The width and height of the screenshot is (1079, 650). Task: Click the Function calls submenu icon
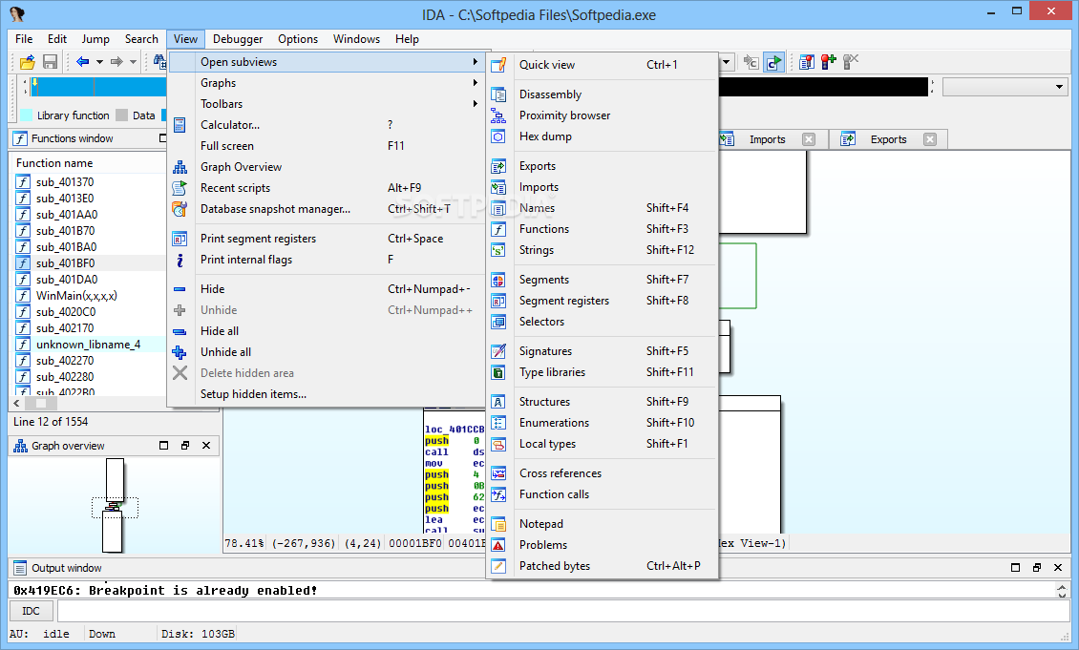point(498,494)
